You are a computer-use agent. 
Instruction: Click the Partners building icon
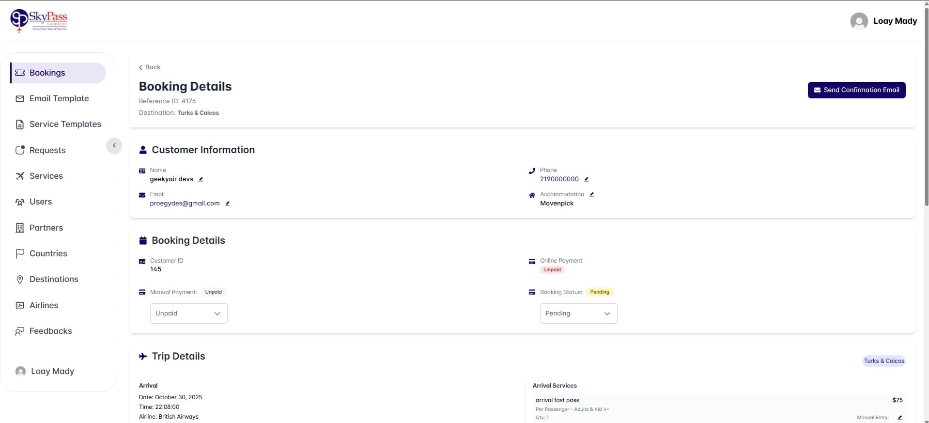coord(20,228)
